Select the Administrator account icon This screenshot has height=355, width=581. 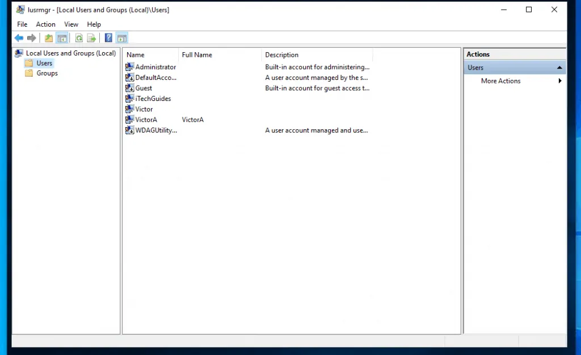[x=129, y=66]
